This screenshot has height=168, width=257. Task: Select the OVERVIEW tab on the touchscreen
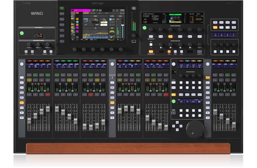85,13
